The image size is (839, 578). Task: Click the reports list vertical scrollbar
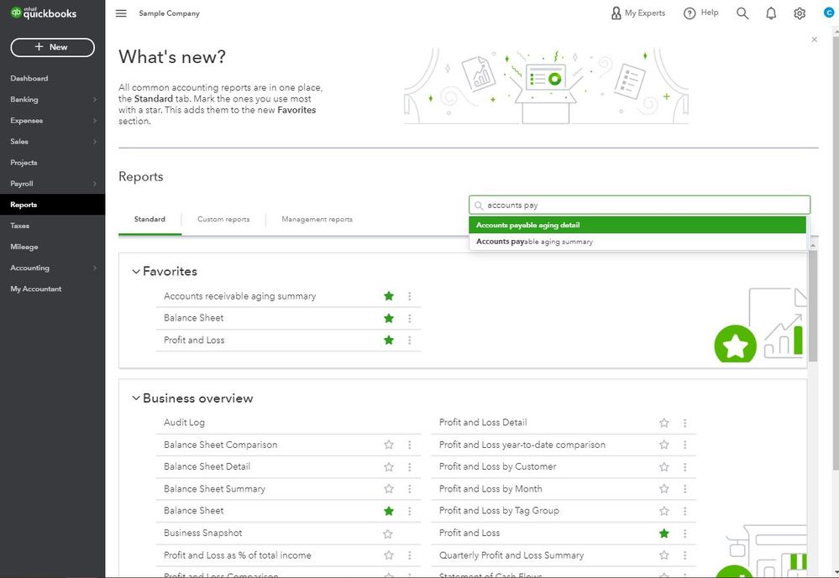[813, 306]
